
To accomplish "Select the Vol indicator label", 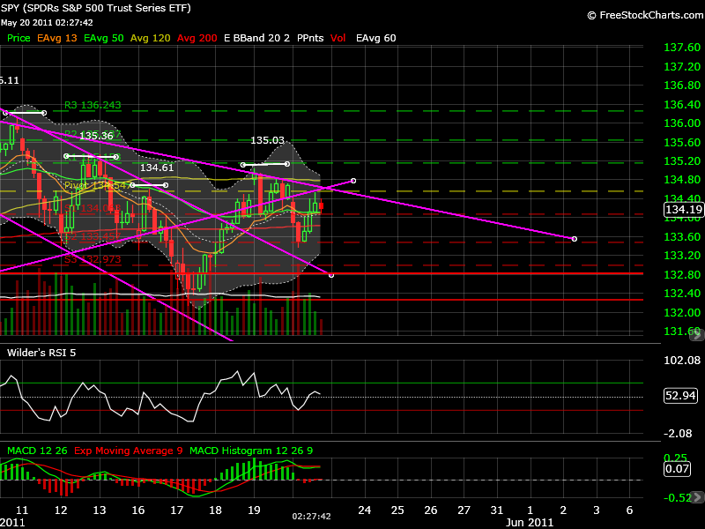I will click(340, 39).
